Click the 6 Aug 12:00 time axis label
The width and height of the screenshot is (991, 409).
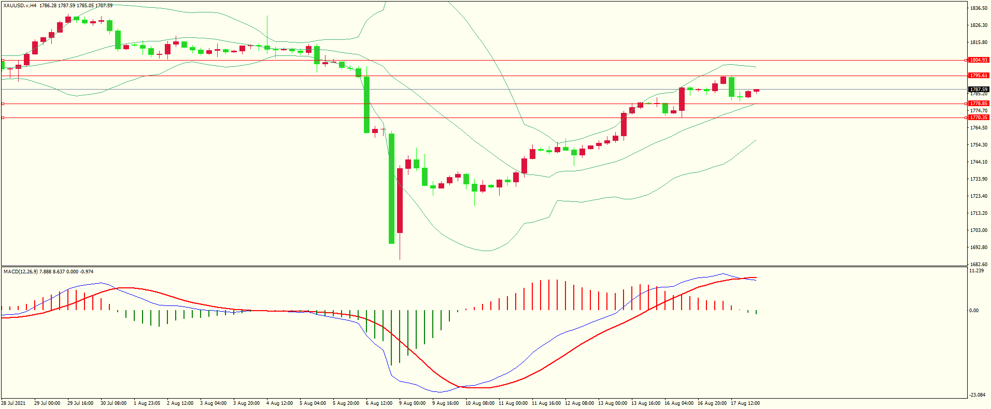pyautogui.click(x=379, y=403)
